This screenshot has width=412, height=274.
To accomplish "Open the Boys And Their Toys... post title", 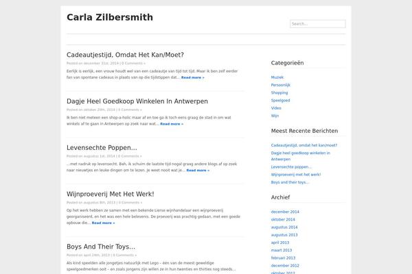I will coord(101,247).
